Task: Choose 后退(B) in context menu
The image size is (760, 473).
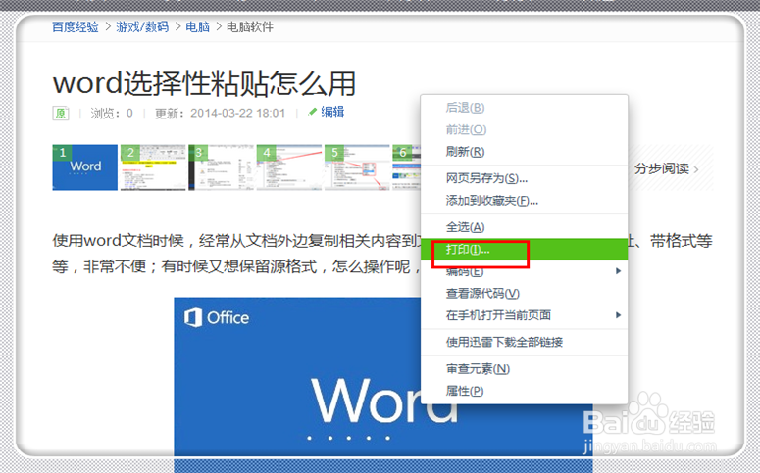Action: pyautogui.click(x=524, y=108)
